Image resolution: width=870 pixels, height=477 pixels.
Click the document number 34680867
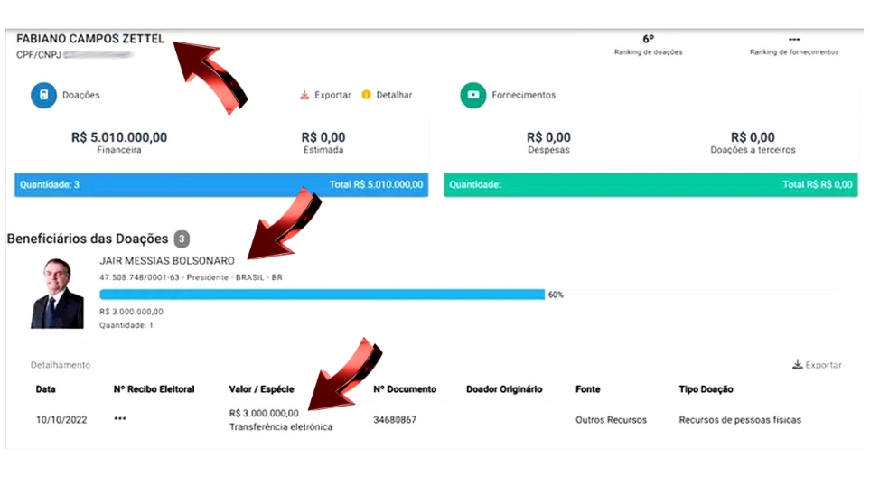pos(395,419)
